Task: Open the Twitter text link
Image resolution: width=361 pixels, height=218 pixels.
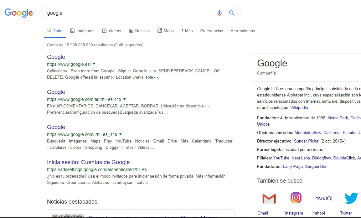Action: tap(346, 213)
